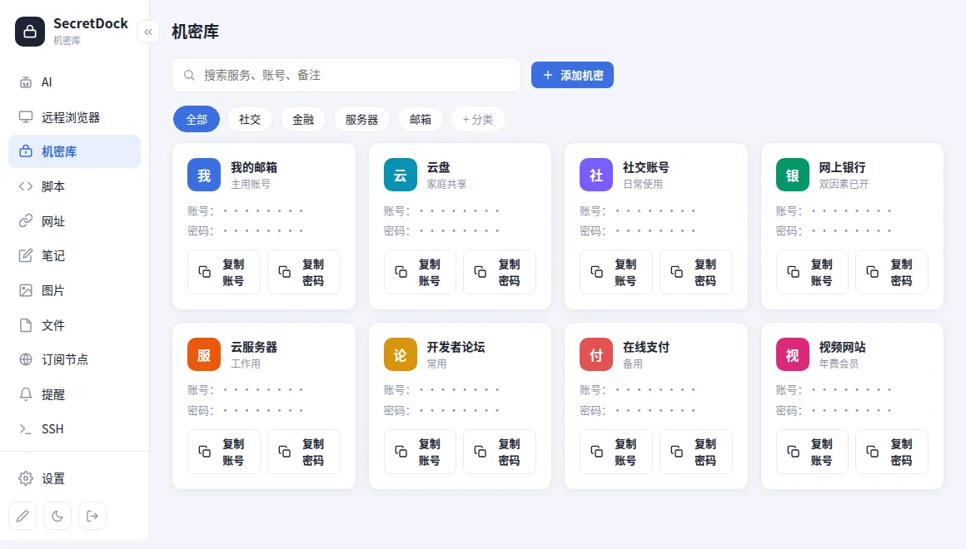This screenshot has height=549, width=966.
Task: Open 订阅节点 in the sidebar
Action: 75,359
